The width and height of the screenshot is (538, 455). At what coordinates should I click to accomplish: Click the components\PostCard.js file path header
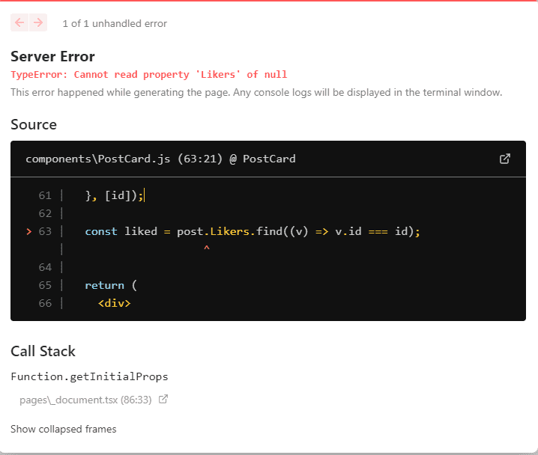tap(160, 159)
